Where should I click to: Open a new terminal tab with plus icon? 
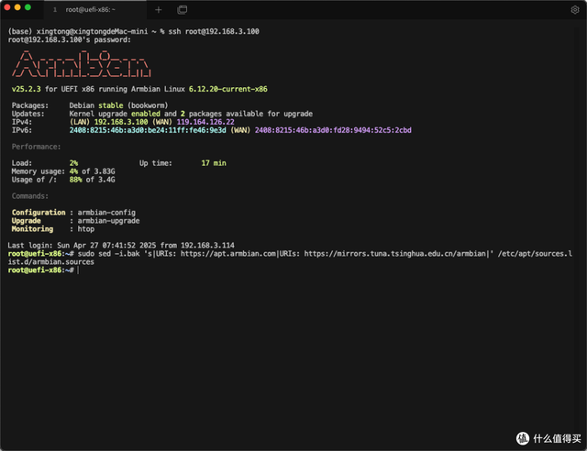coord(159,10)
